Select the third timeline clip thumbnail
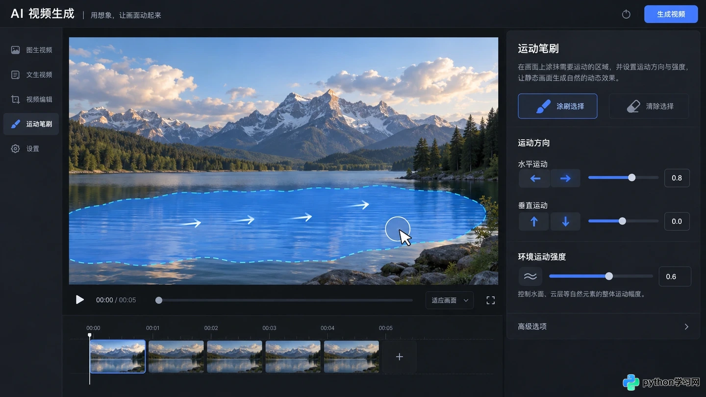The image size is (706, 397). pyautogui.click(x=234, y=356)
